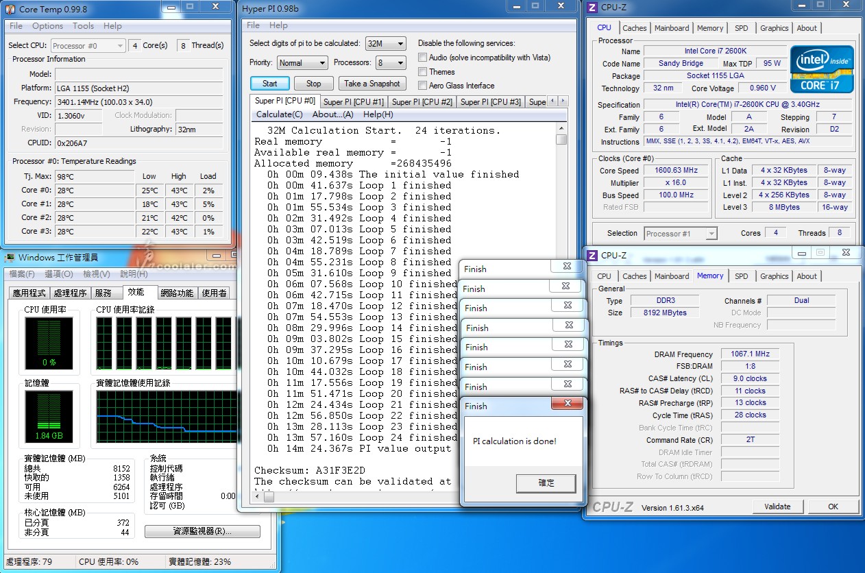The width and height of the screenshot is (865, 573).
Task: Open the 處理程序 tab in Task Manager
Action: (71, 293)
